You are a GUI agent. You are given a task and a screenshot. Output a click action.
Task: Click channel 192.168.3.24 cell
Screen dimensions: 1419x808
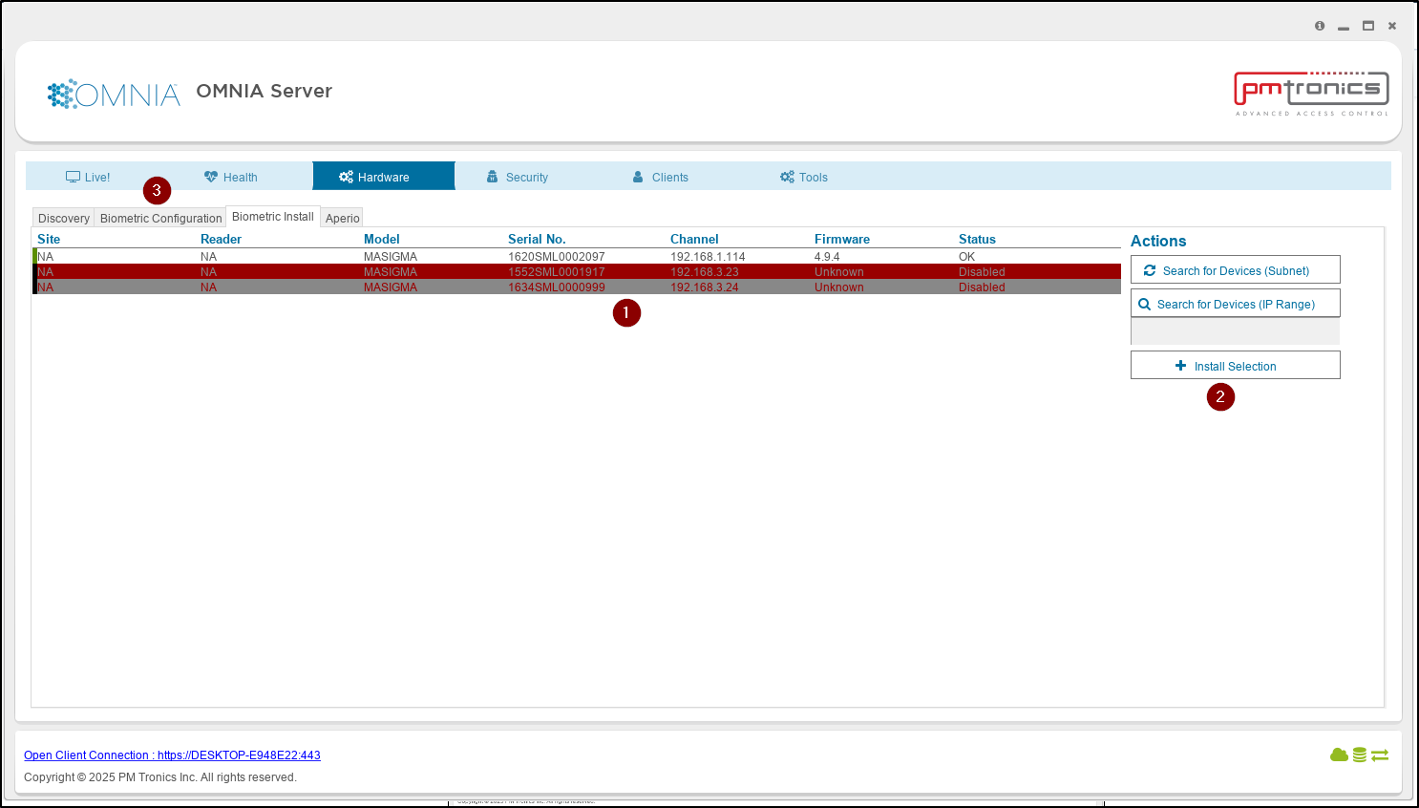705,287
